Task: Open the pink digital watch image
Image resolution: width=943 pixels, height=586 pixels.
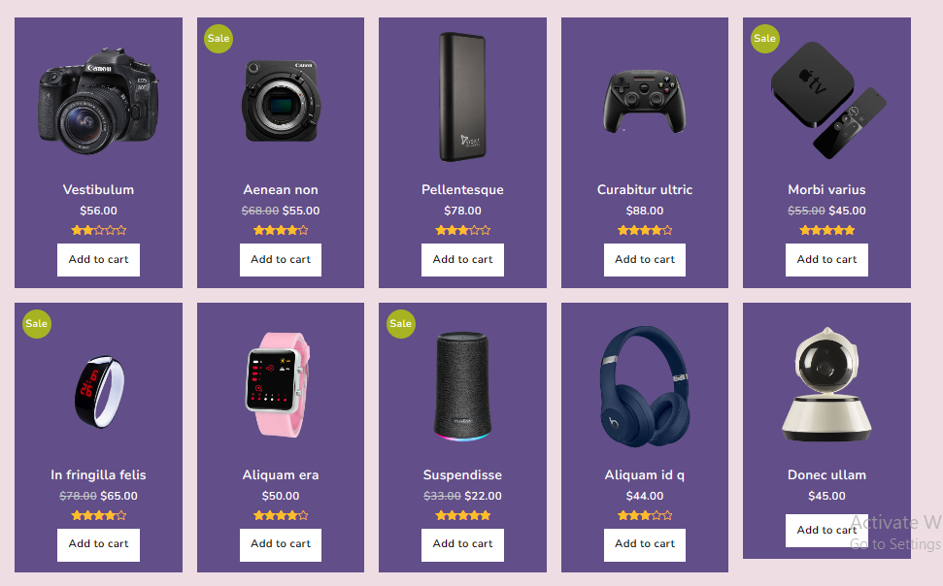Action: point(281,385)
